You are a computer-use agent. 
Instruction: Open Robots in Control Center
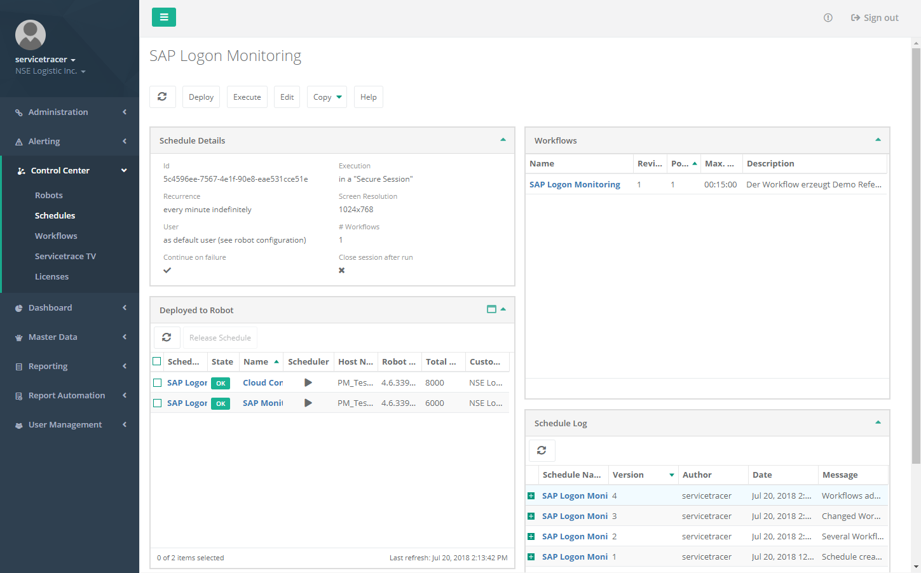tap(49, 195)
